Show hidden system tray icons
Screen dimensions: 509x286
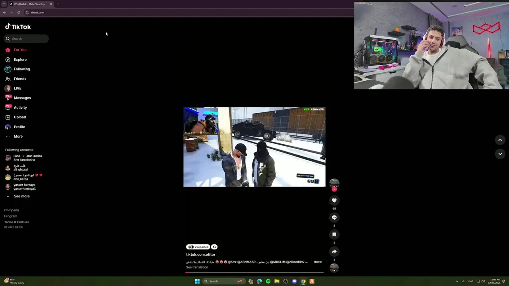457,281
